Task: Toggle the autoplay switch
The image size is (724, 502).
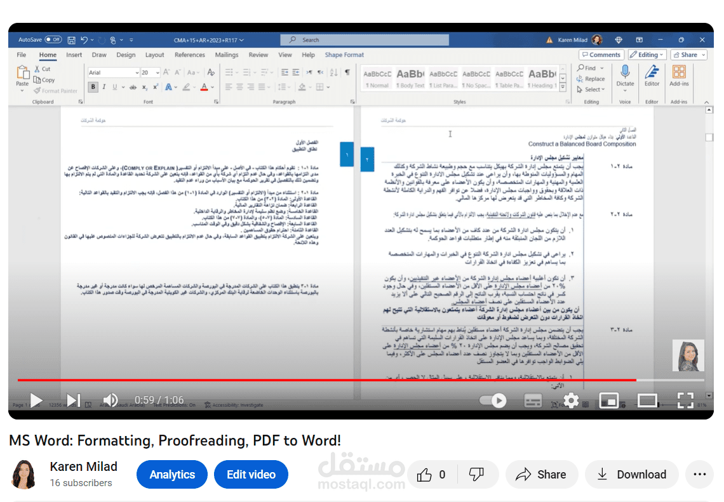Action: click(493, 400)
